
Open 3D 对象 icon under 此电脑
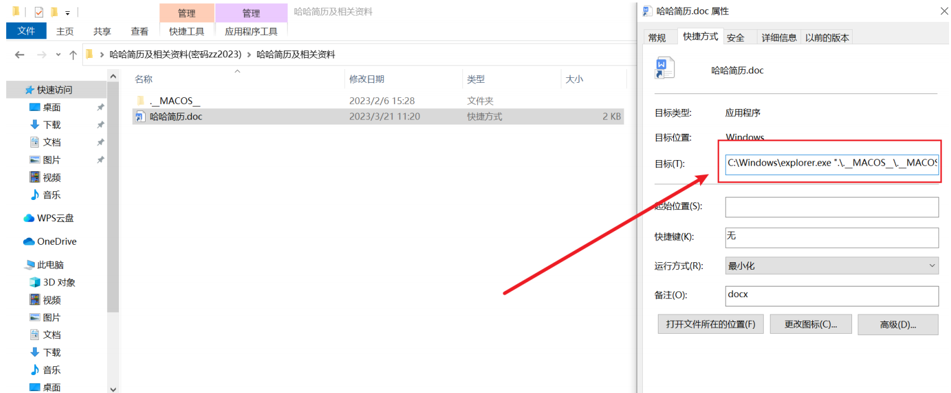35,282
